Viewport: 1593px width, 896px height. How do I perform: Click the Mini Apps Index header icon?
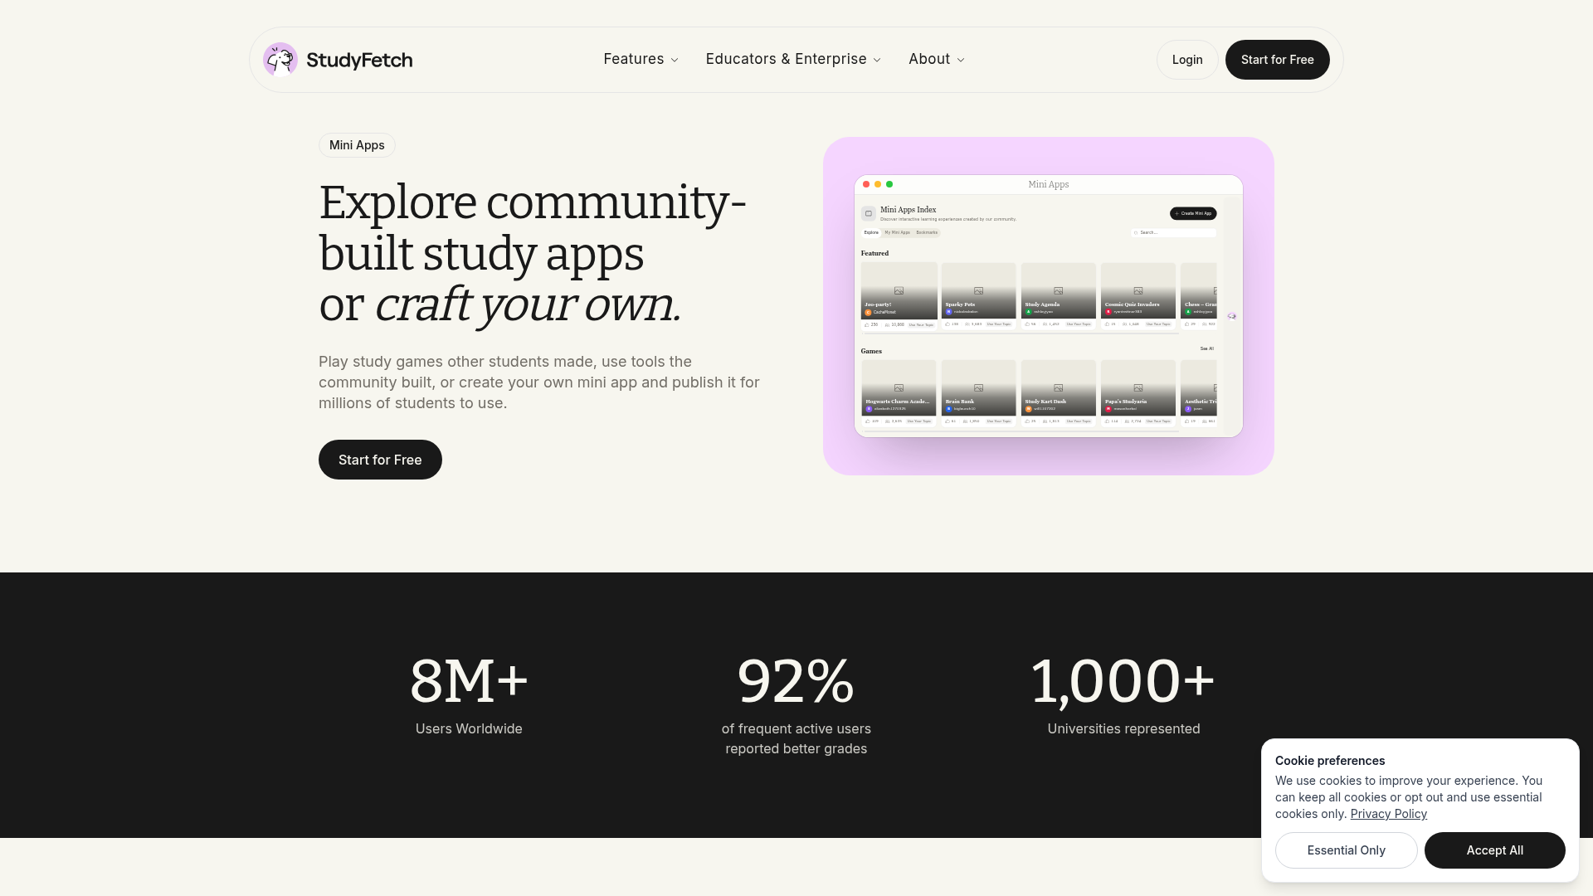coord(869,213)
